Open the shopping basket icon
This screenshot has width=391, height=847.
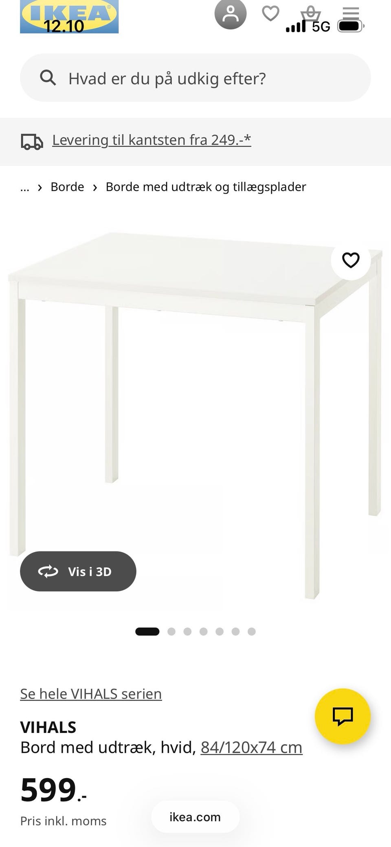[311, 13]
